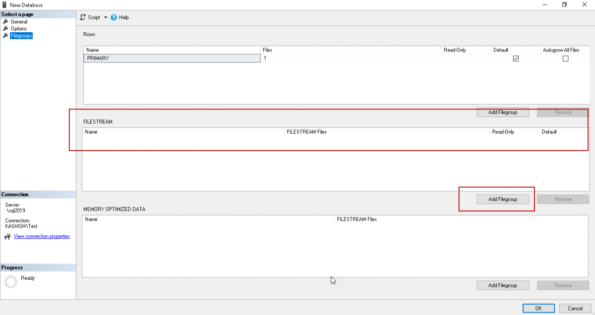Image resolution: width=595 pixels, height=315 pixels.
Task: Click wrench icon next to General
Action: coord(6,22)
